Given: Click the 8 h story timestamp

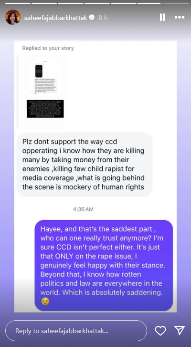Looking at the screenshot, I should pos(103,18).
